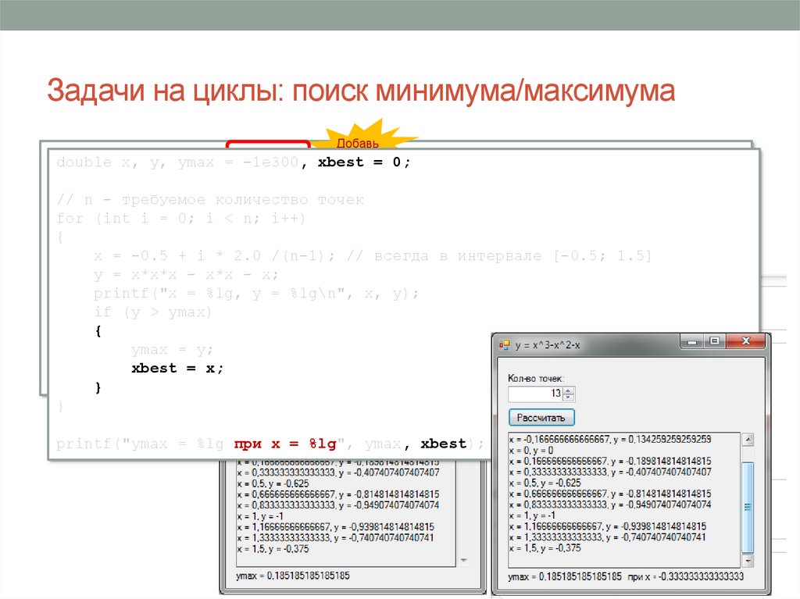Screen dimensions: 800x599
Task: Click the bold 'xbest = x;' code line
Action: tap(177, 369)
